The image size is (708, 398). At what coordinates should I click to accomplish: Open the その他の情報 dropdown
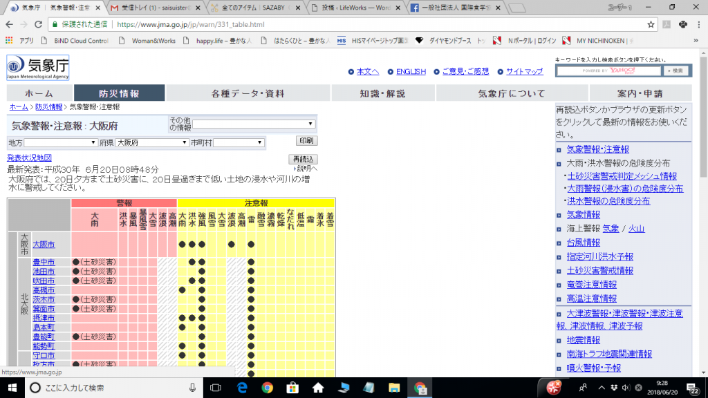254,124
